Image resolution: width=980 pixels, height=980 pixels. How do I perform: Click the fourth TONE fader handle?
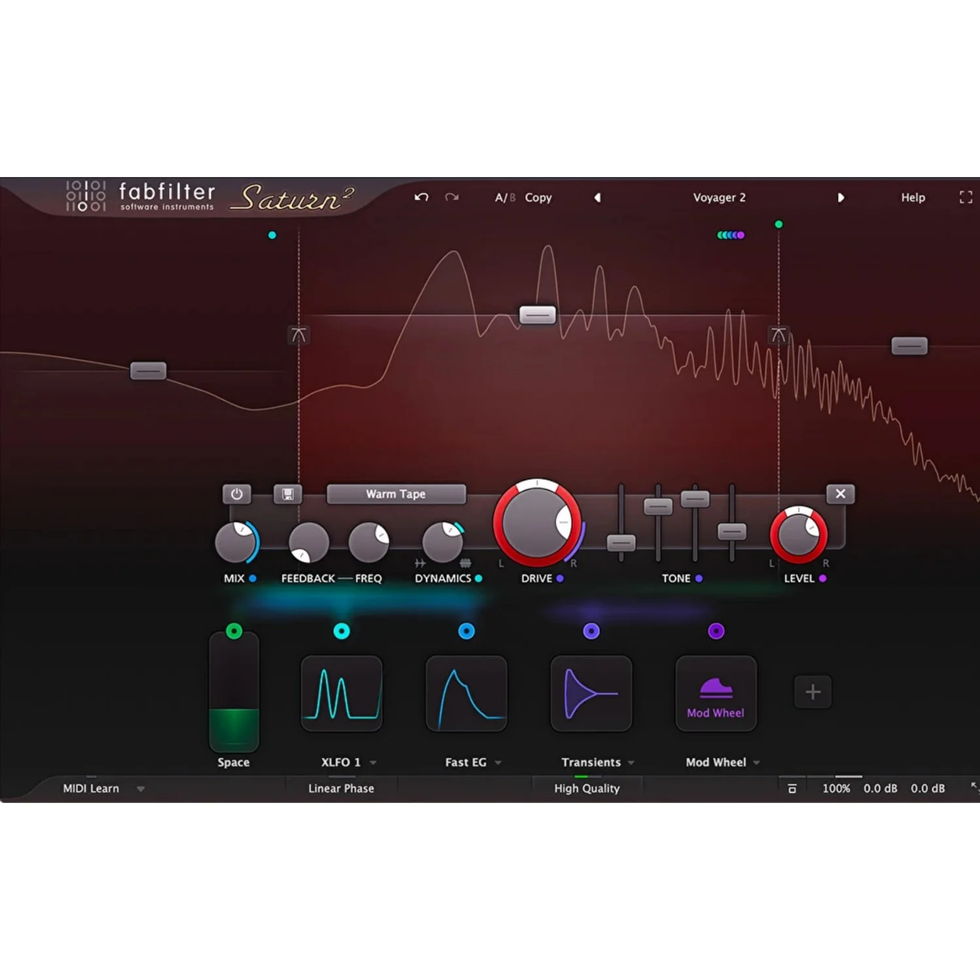[732, 532]
